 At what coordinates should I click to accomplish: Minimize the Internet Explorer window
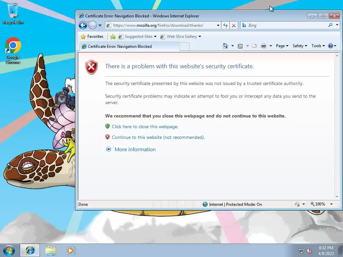pos(313,16)
